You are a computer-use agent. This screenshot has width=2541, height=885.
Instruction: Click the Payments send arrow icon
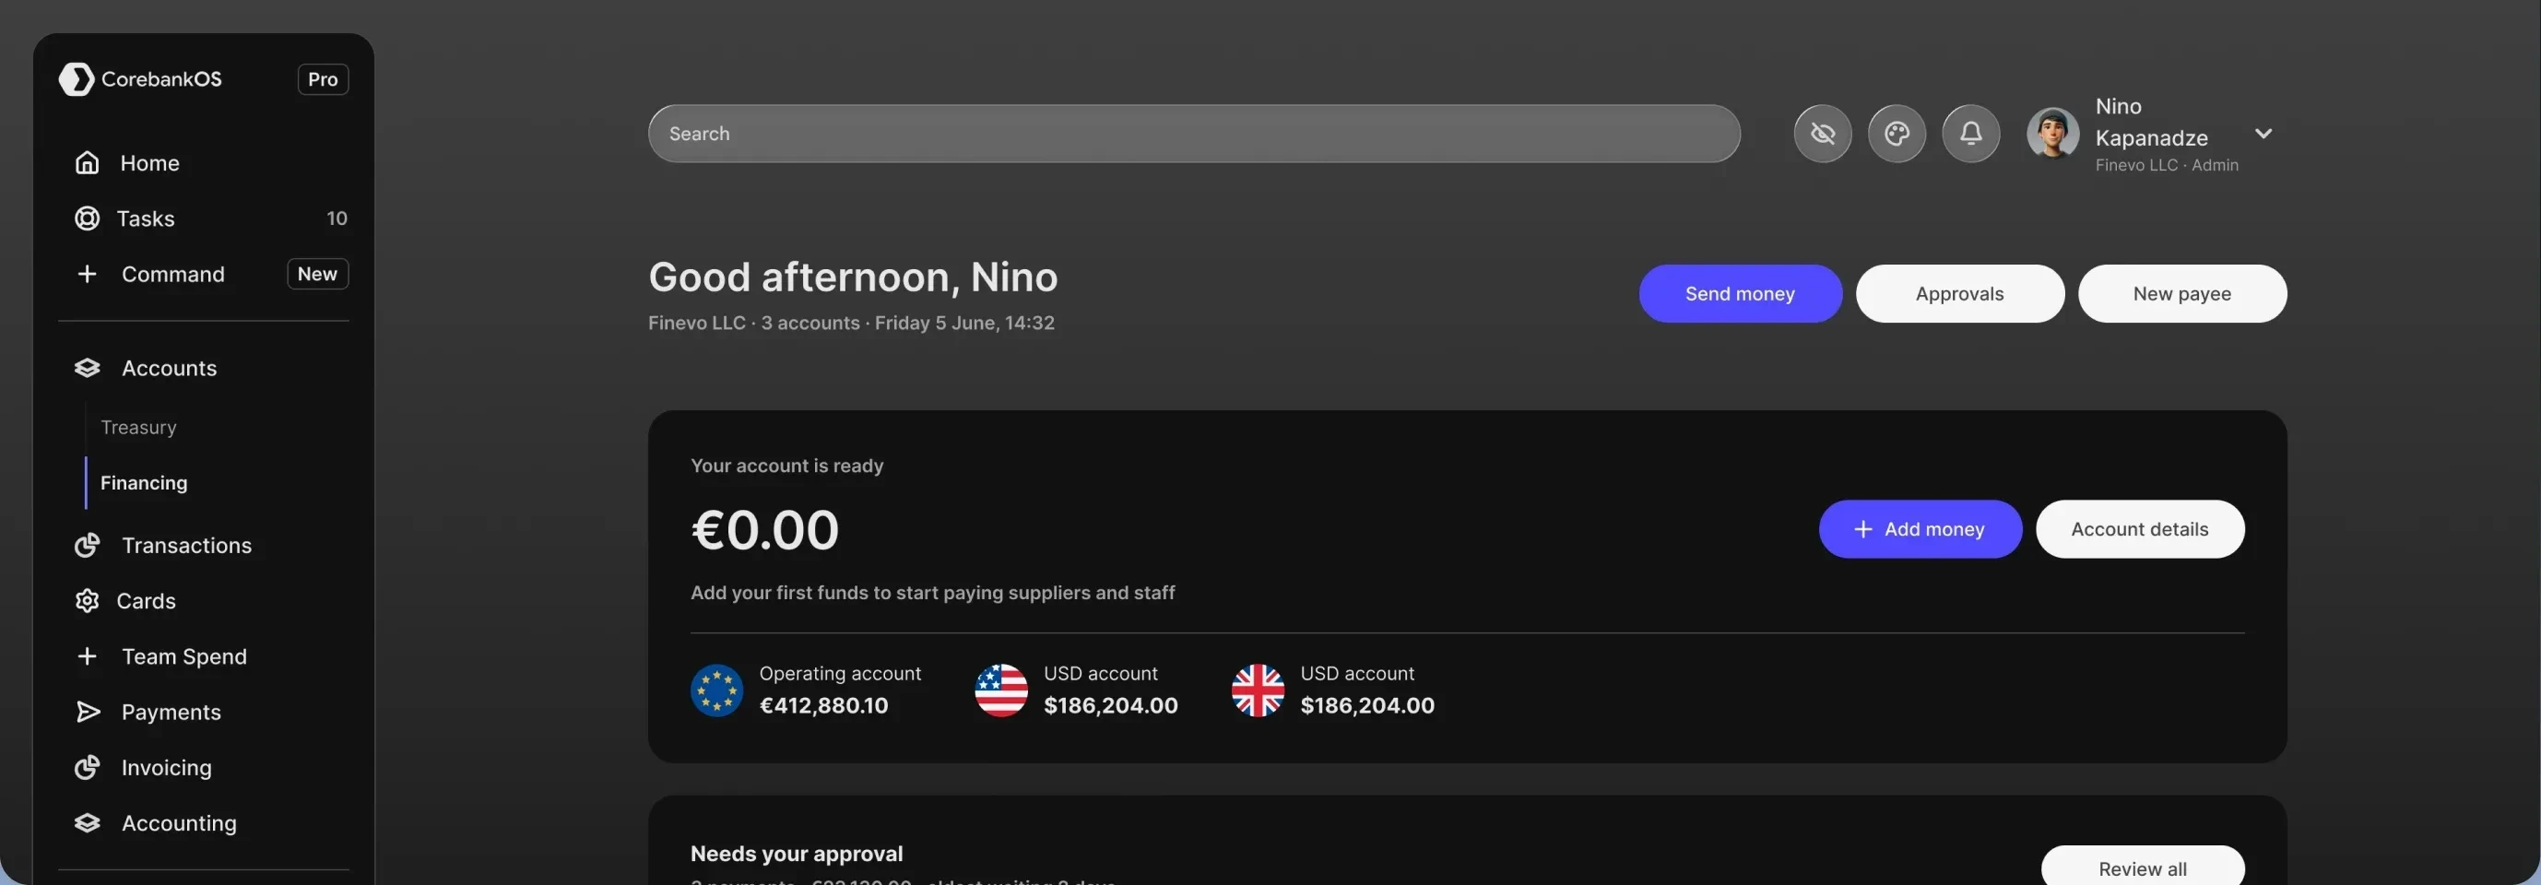pyautogui.click(x=88, y=712)
